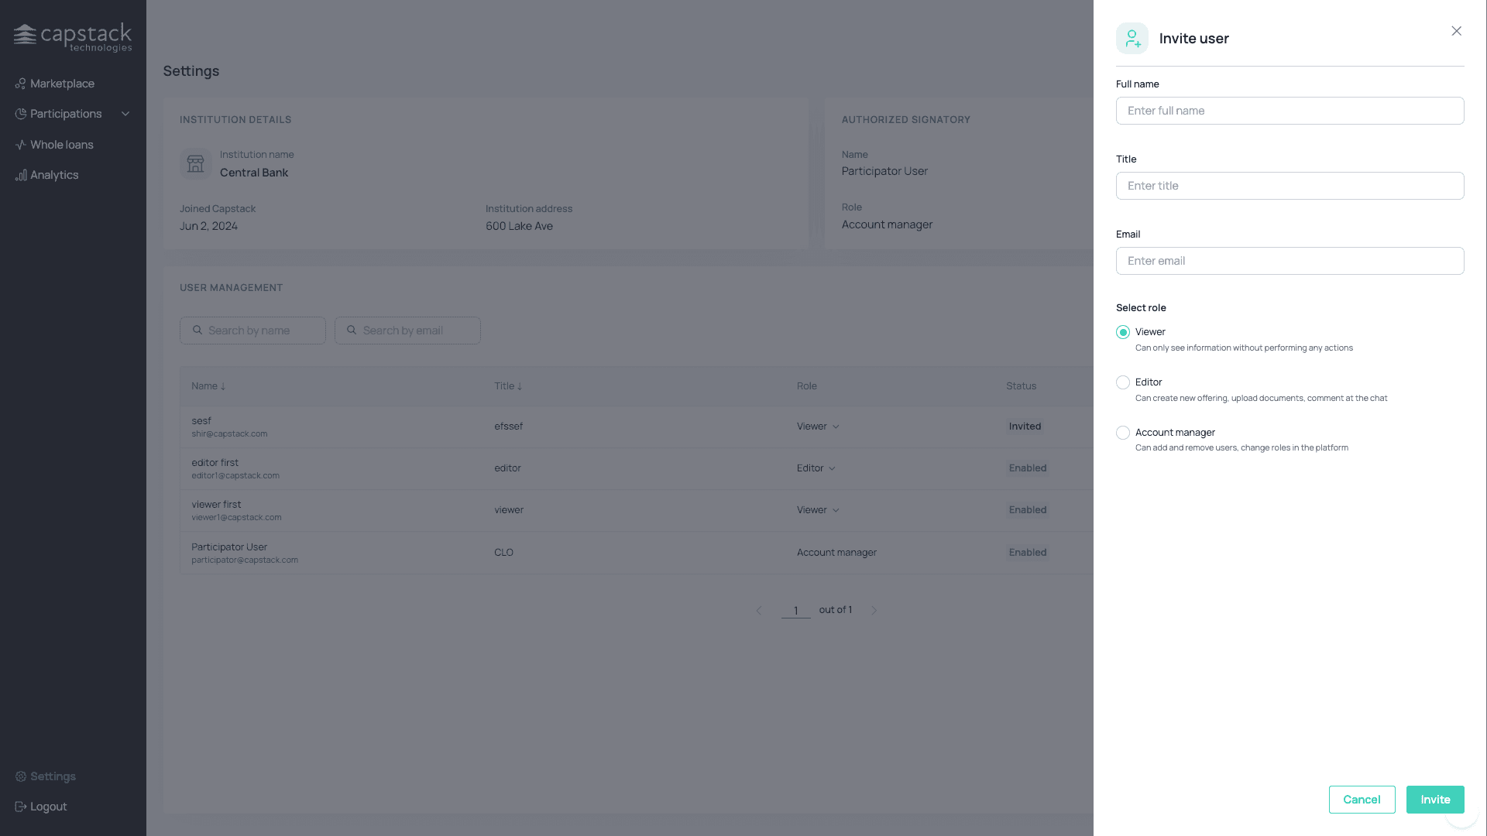Image resolution: width=1487 pixels, height=836 pixels.
Task: Expand the Participations sidebar menu
Action: pyautogui.click(x=125, y=114)
